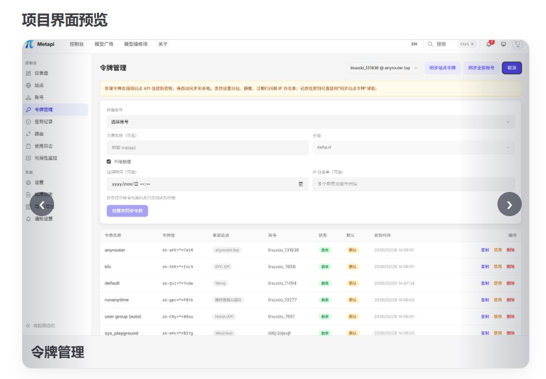
Task: Click the Metapi pi logo
Action: pyautogui.click(x=30, y=44)
